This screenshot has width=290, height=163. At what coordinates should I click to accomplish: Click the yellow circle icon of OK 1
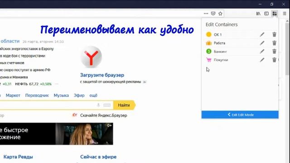click(208, 34)
